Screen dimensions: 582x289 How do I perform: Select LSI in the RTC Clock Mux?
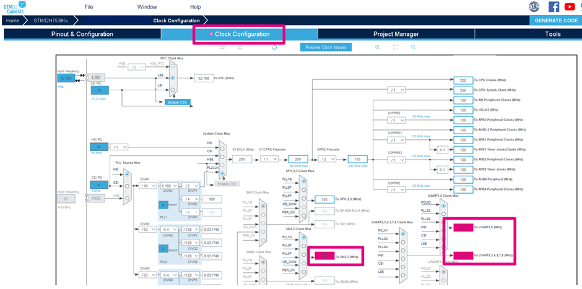tap(173, 90)
